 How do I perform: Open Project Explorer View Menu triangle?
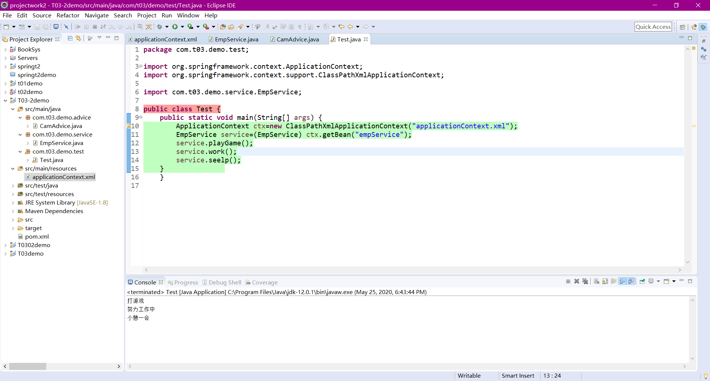tap(99, 38)
